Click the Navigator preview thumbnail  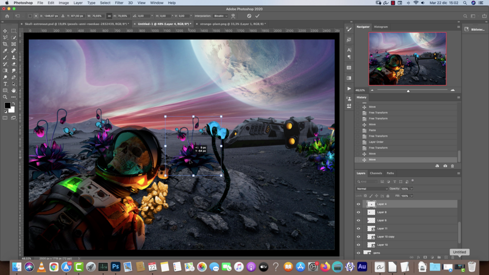pos(407,58)
